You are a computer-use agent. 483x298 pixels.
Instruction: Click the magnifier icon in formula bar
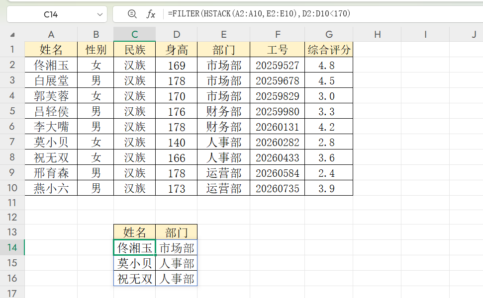coord(132,14)
